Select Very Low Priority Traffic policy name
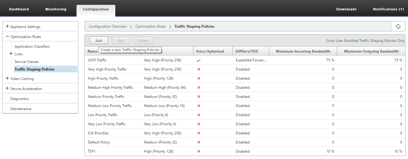The image size is (408, 159). coord(106,124)
